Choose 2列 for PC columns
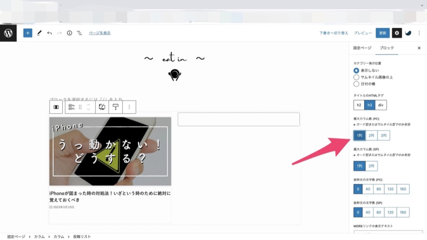427x240 pixels. [x=371, y=135]
